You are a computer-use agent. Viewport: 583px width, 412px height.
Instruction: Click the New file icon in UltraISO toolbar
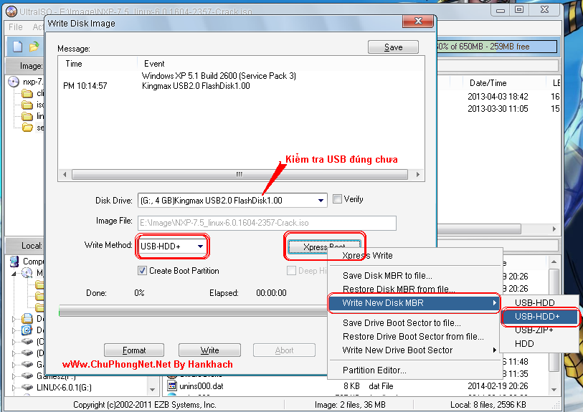tap(17, 47)
